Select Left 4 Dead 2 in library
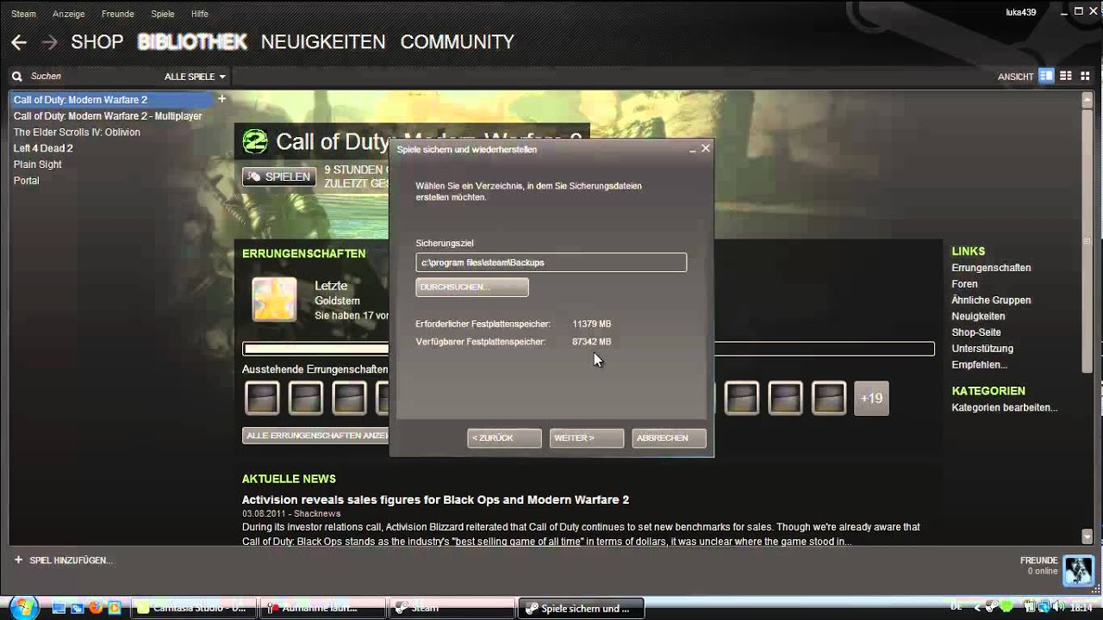Viewport: 1103px width, 620px height. [43, 149]
